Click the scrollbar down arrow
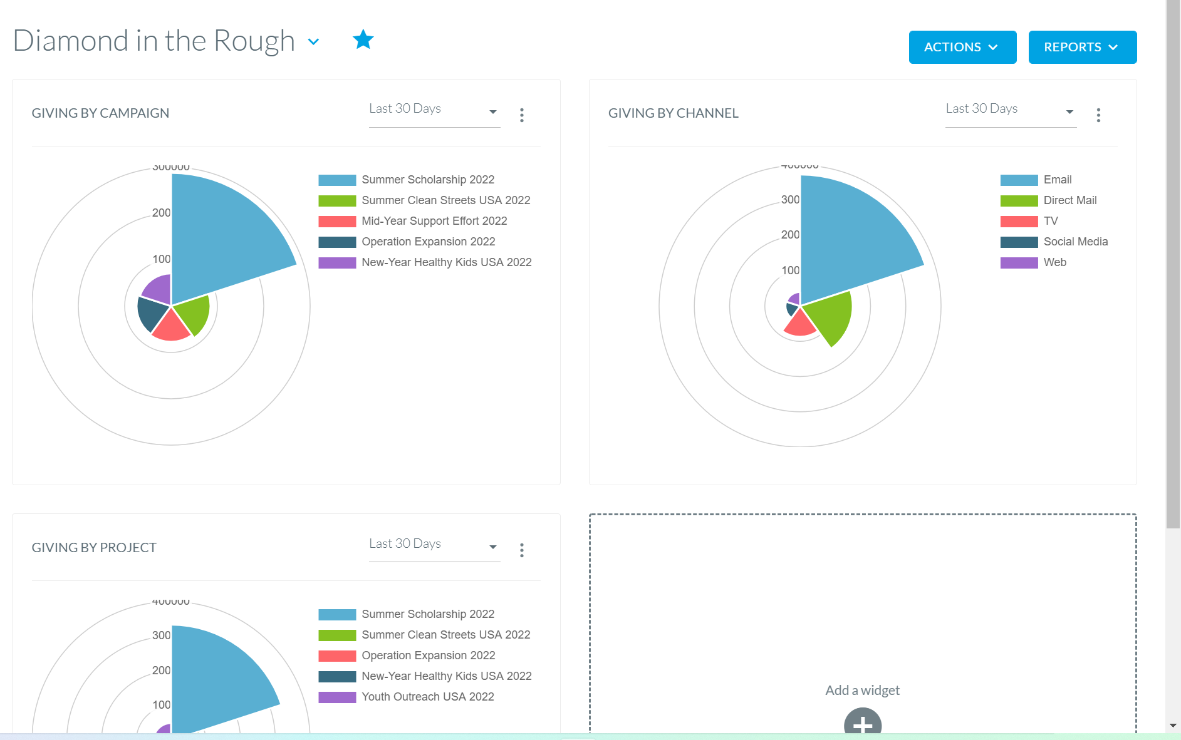The image size is (1181, 740). (x=1173, y=726)
